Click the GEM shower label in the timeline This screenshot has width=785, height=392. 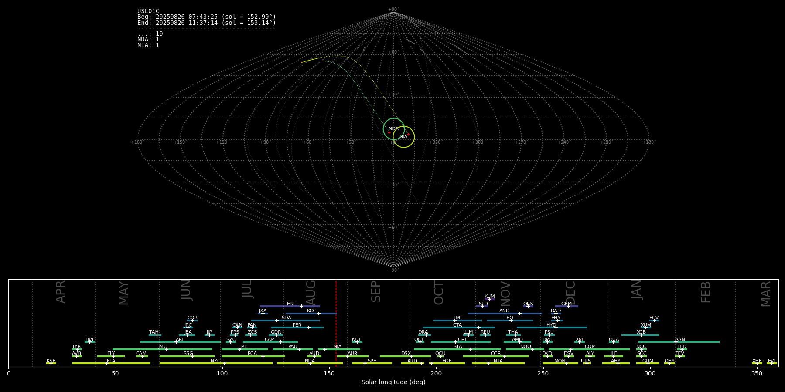[x=567, y=304]
